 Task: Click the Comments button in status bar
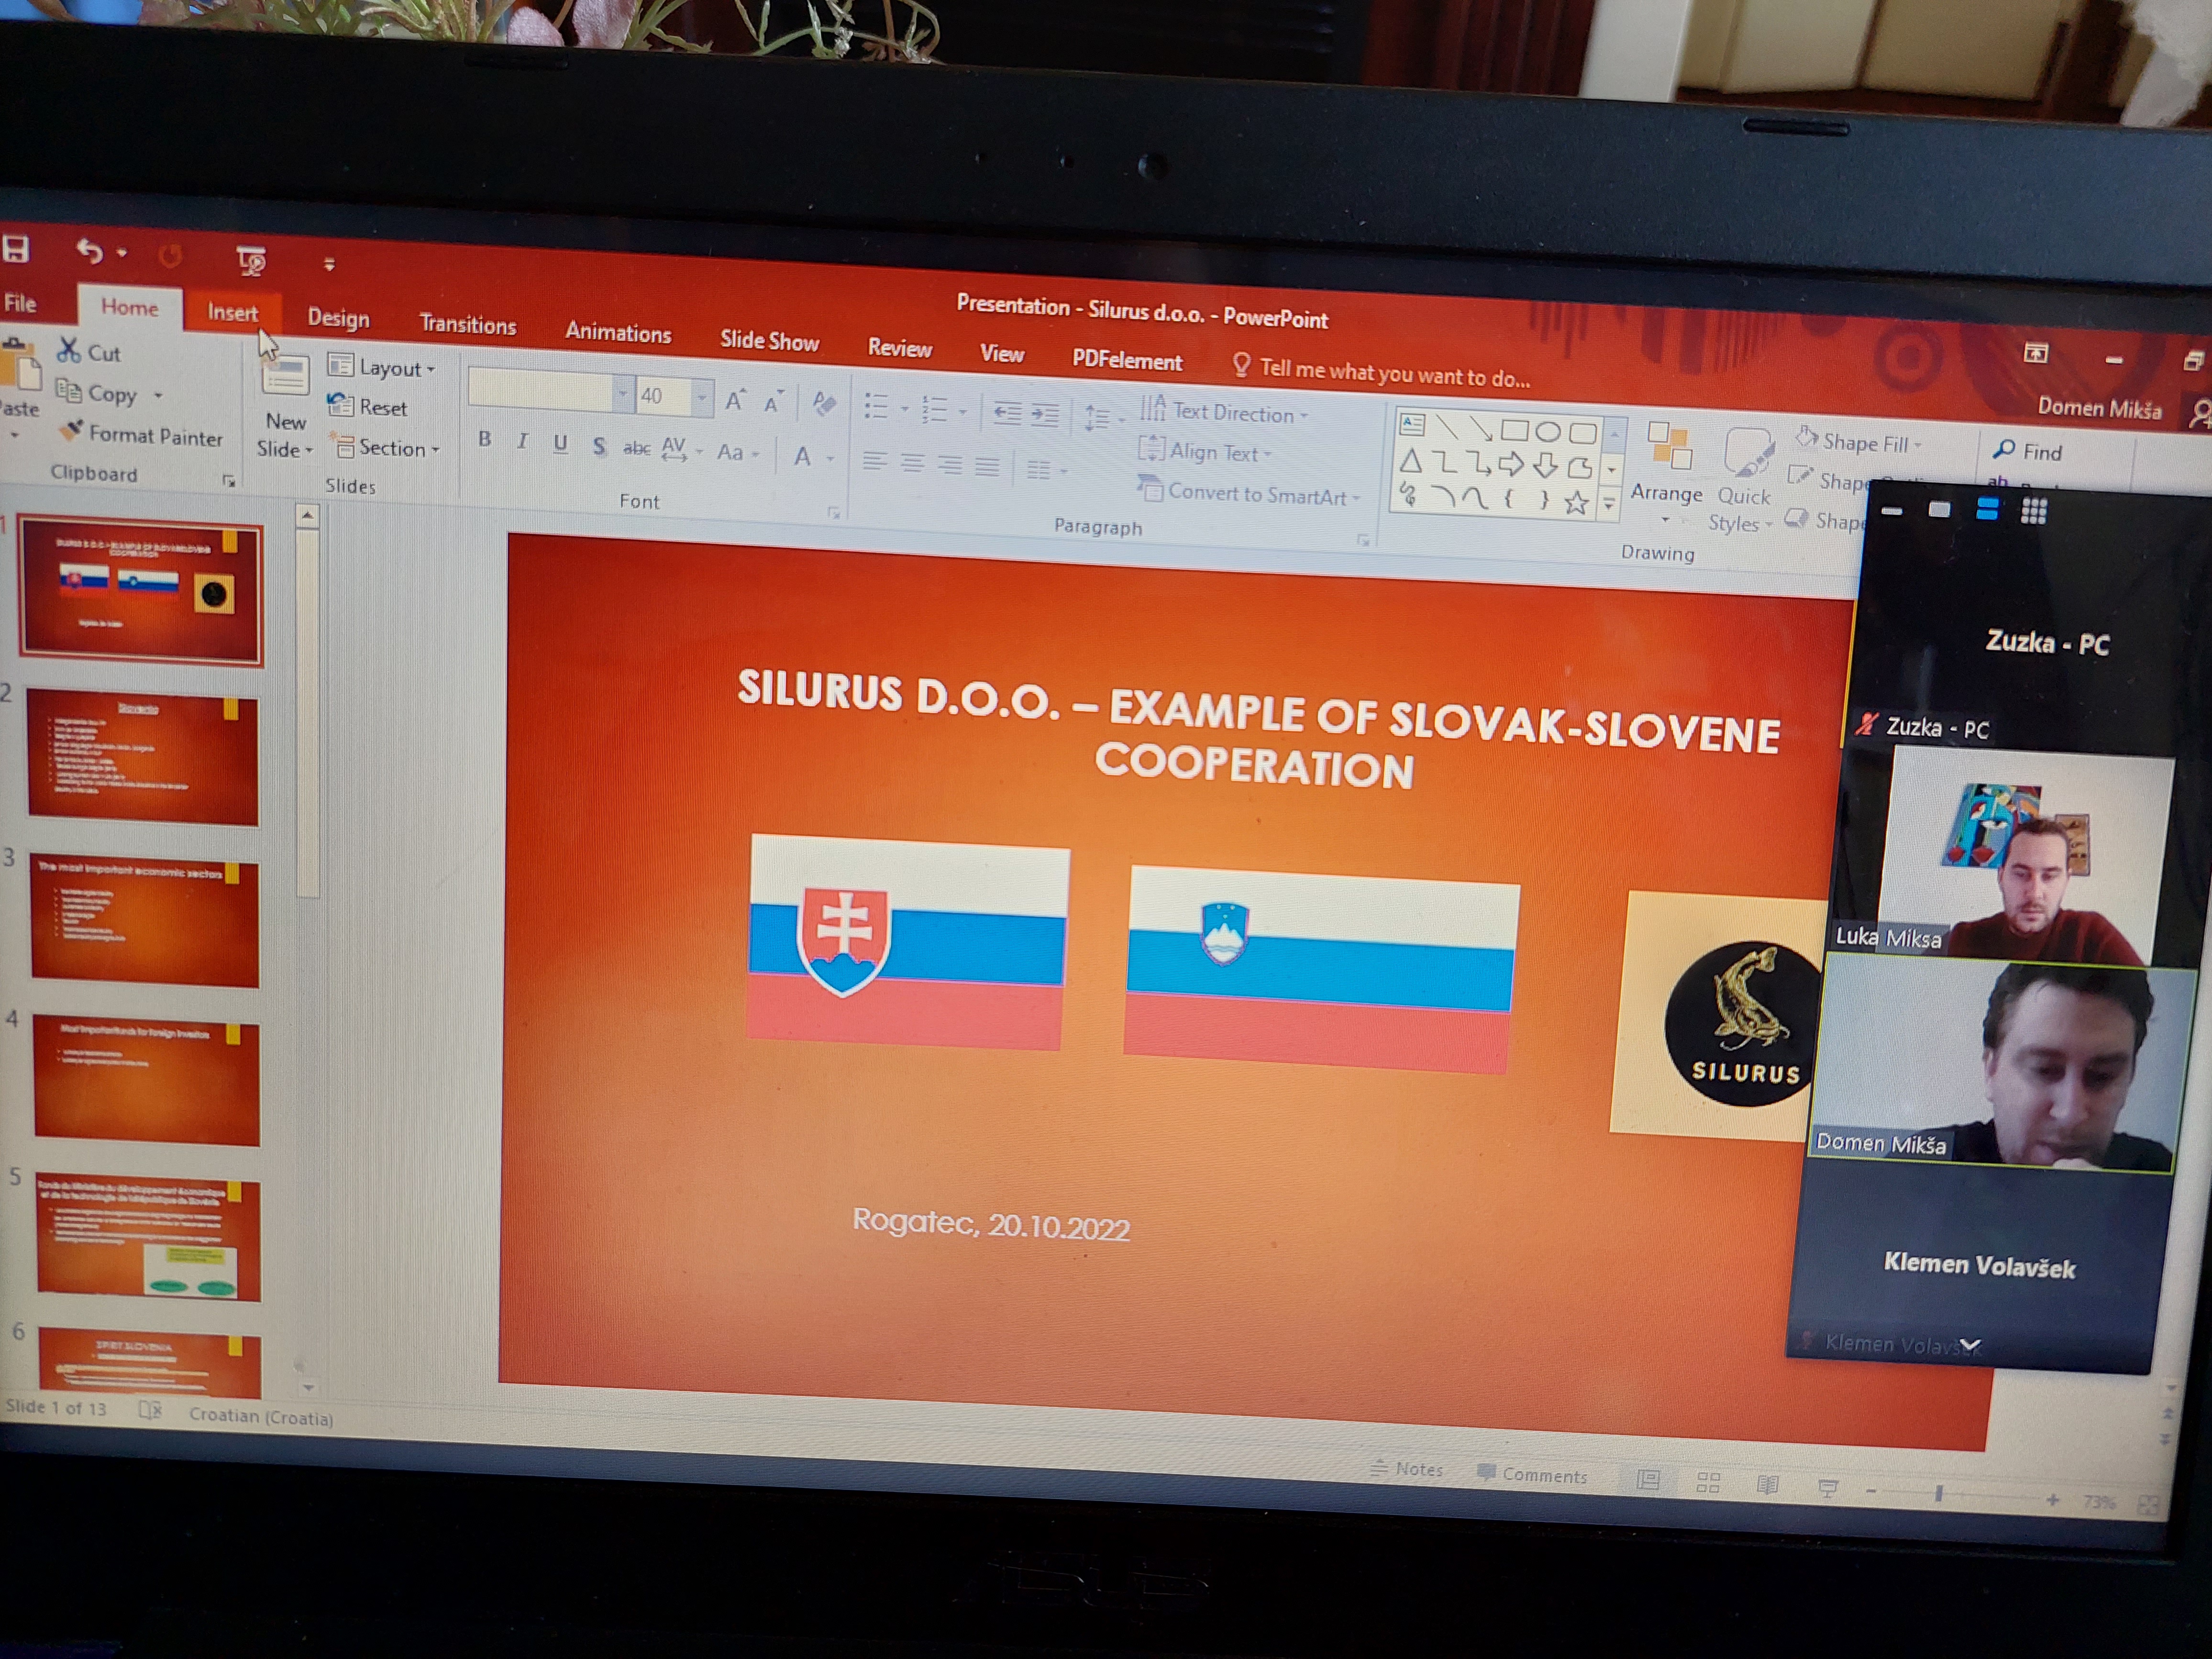click(x=1532, y=1475)
